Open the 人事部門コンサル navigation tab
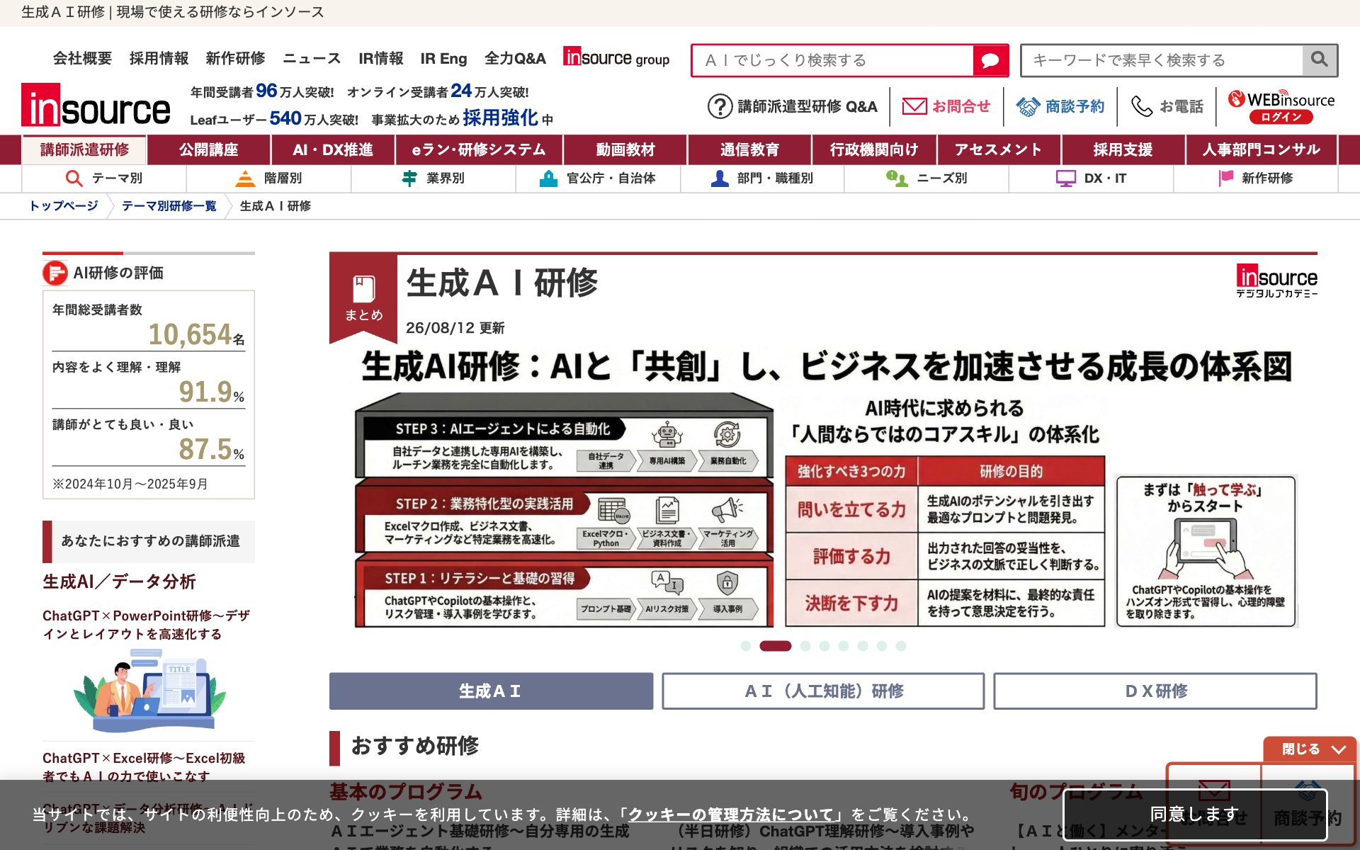Viewport: 1360px width, 850px height. coord(1262,149)
